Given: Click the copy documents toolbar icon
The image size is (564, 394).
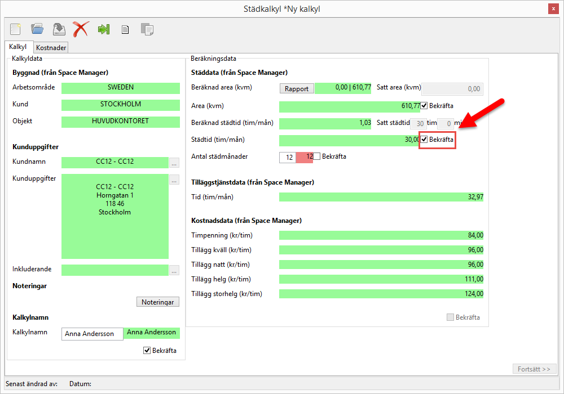Looking at the screenshot, I should click(147, 29).
